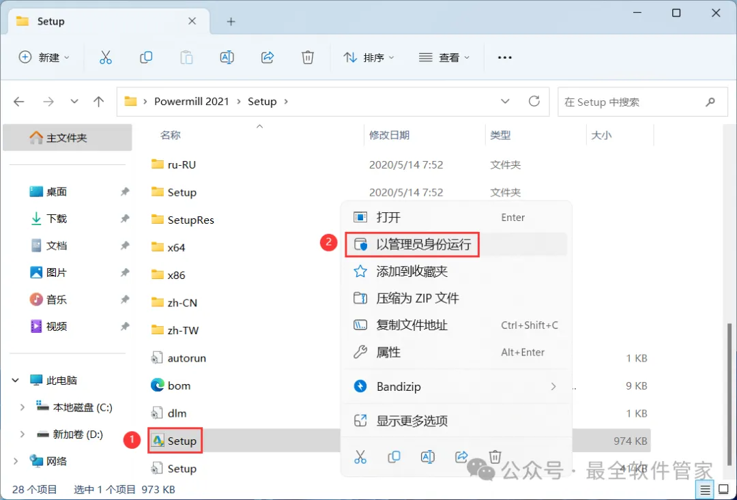The image size is (737, 500).
Task: Choose 以管理员身份运行 from context menu
Action: click(456, 244)
